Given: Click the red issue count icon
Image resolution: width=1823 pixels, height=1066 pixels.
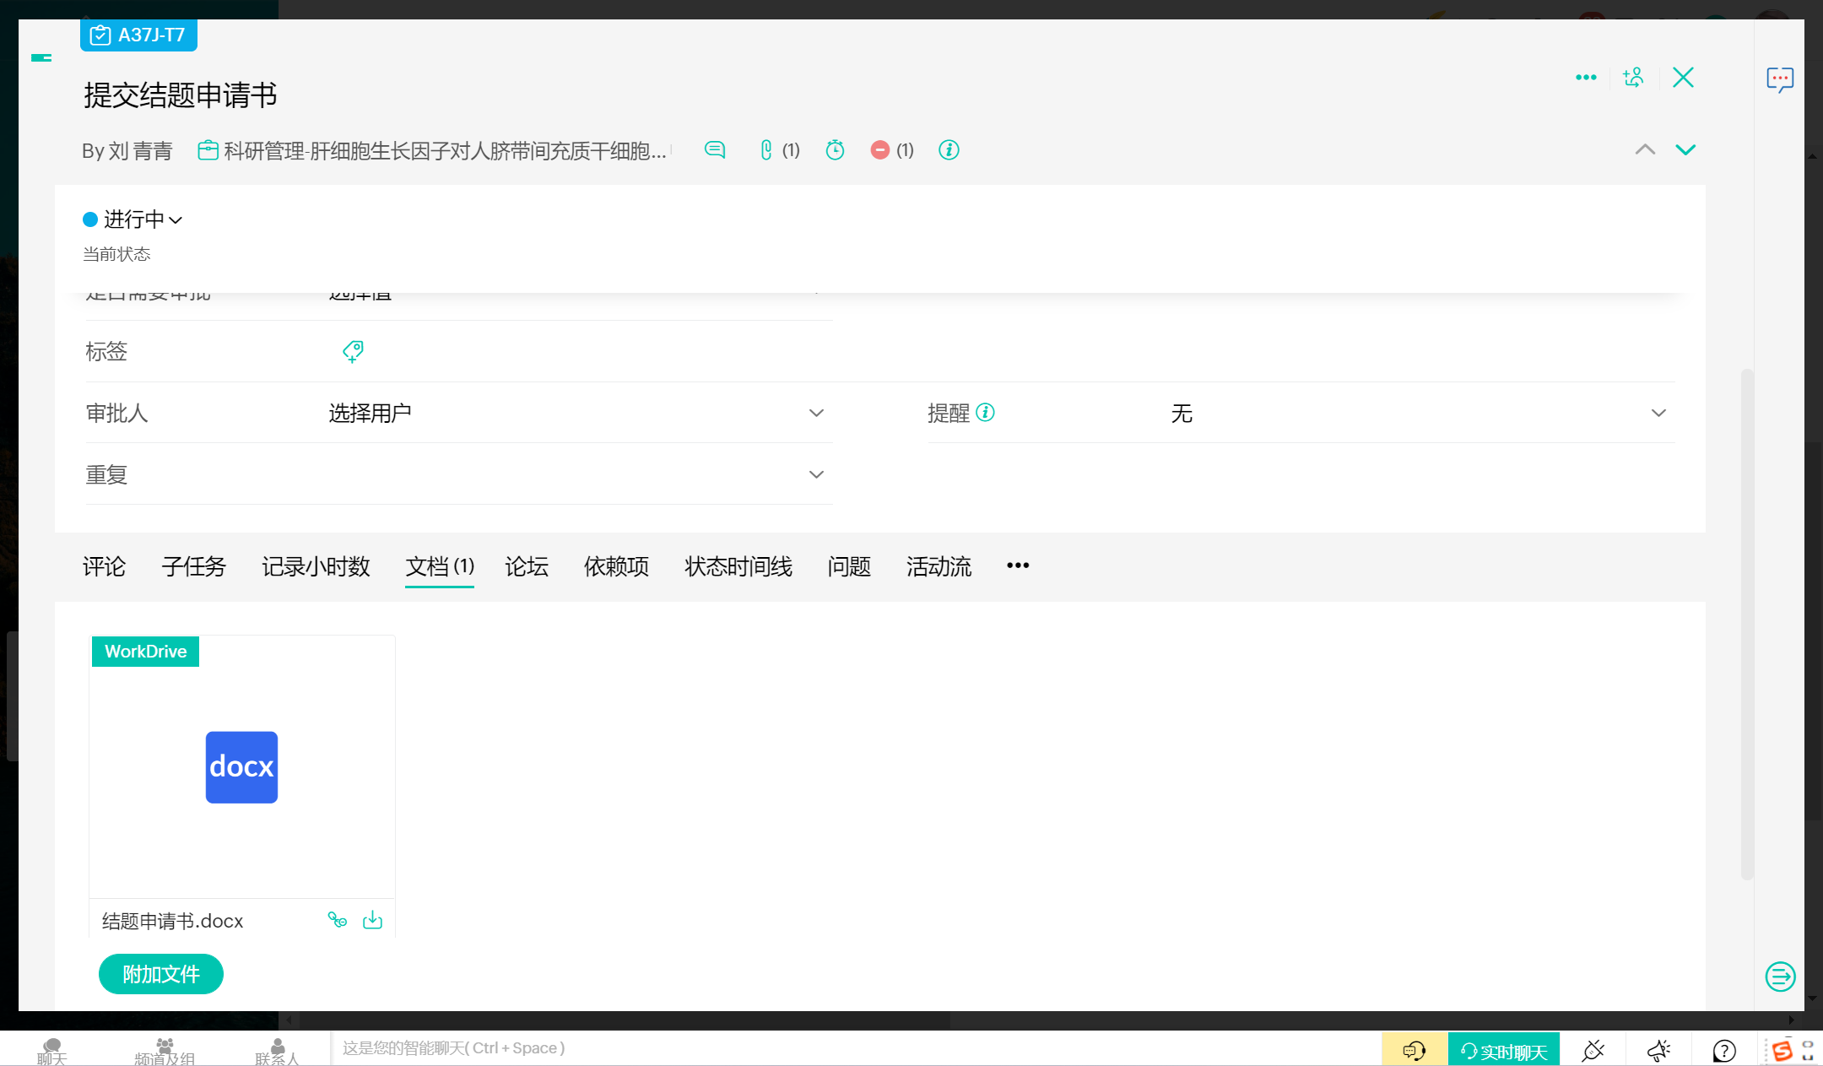Looking at the screenshot, I should [880, 150].
